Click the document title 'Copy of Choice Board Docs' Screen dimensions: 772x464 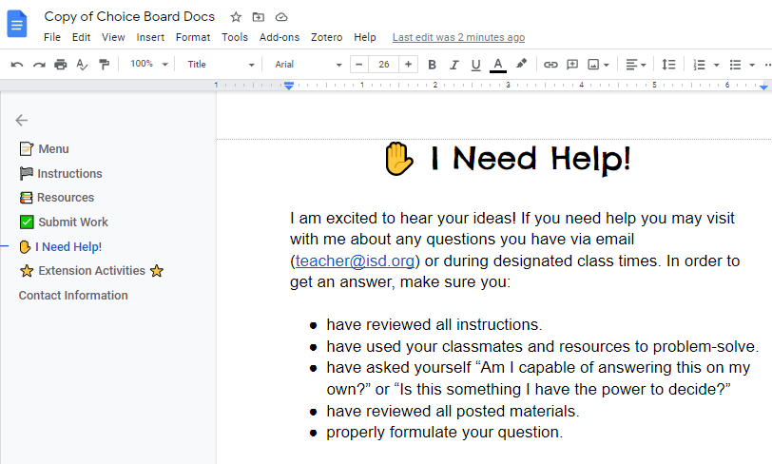tap(129, 17)
